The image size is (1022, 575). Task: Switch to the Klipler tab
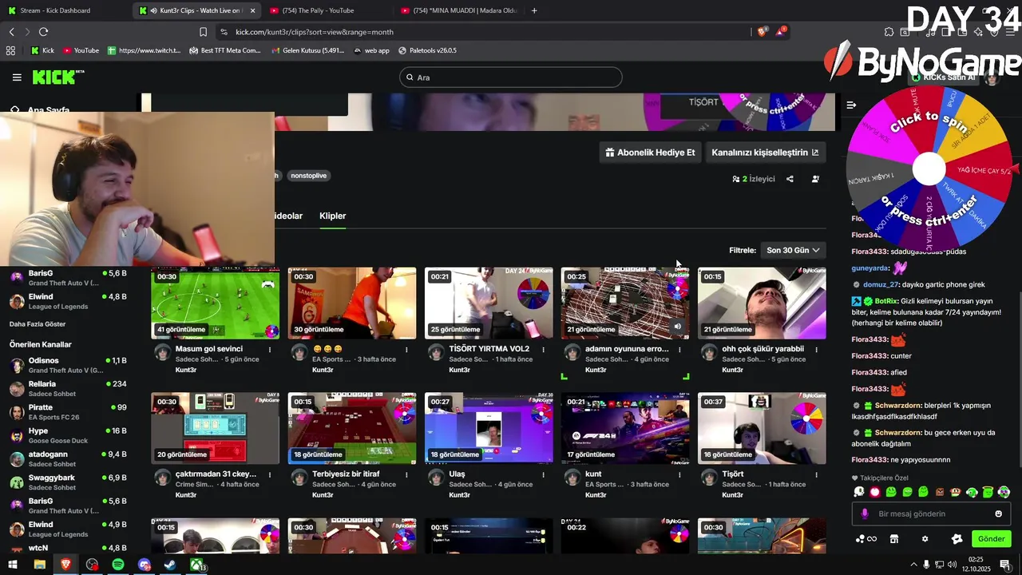[x=333, y=216]
